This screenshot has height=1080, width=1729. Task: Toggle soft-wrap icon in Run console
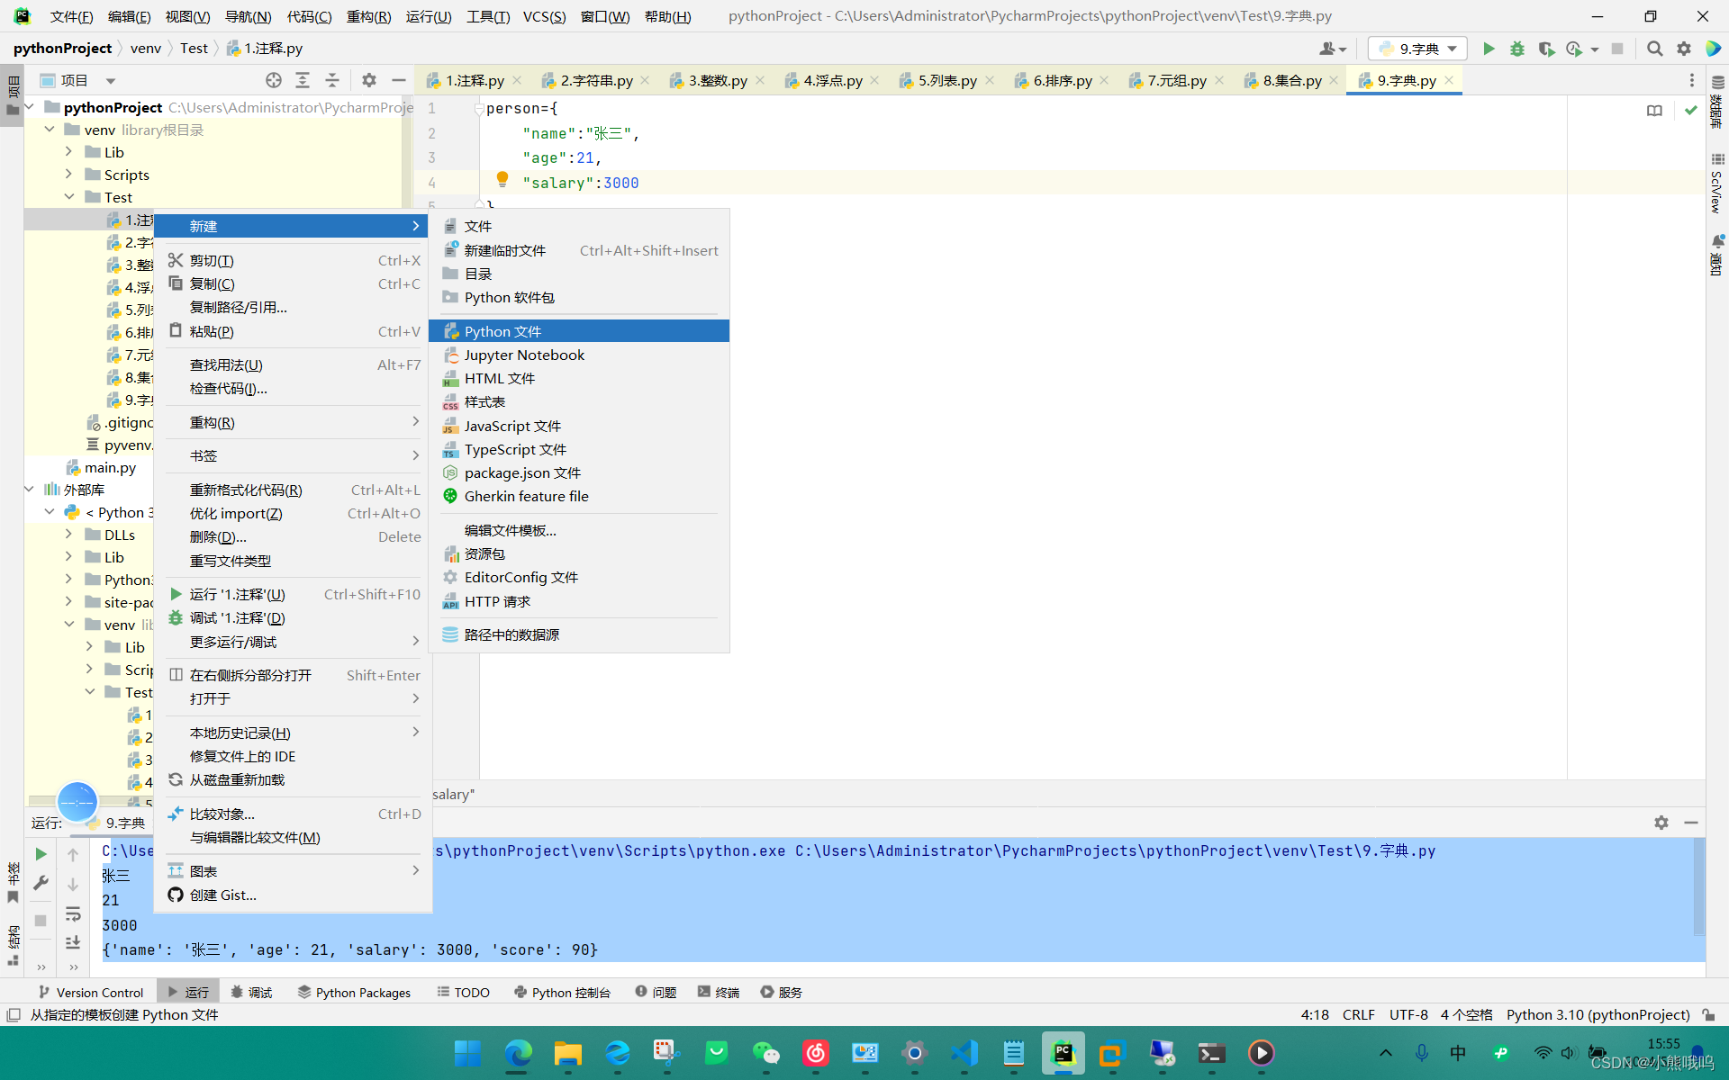(x=73, y=914)
